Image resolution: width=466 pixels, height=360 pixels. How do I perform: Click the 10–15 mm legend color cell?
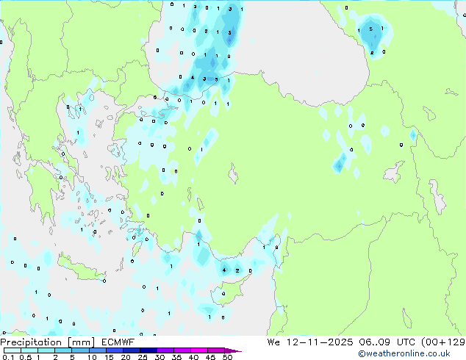[x=98, y=350]
